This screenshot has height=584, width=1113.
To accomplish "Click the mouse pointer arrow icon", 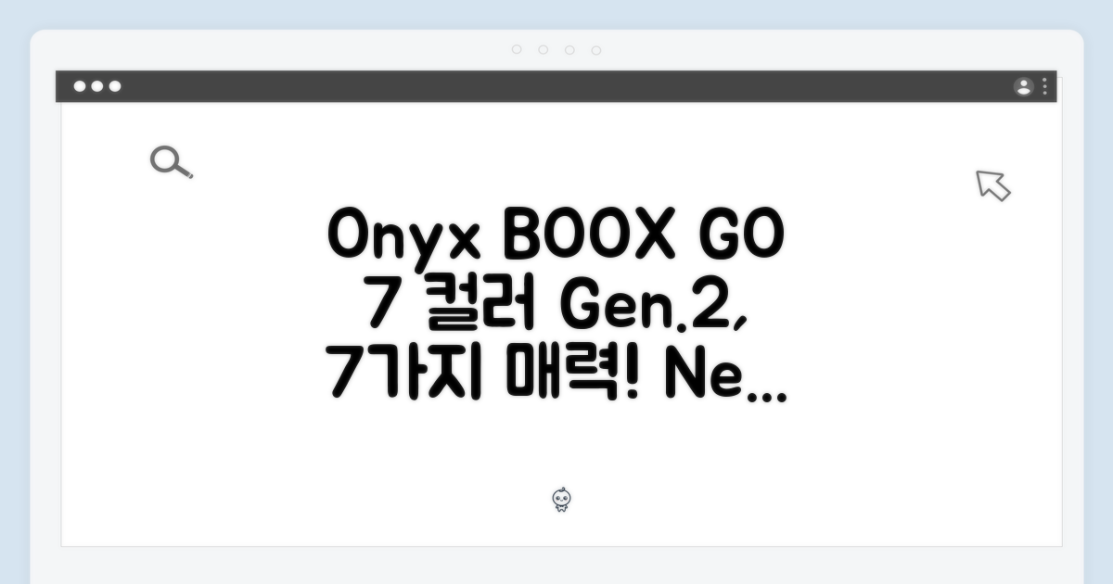I will pyautogui.click(x=993, y=185).
